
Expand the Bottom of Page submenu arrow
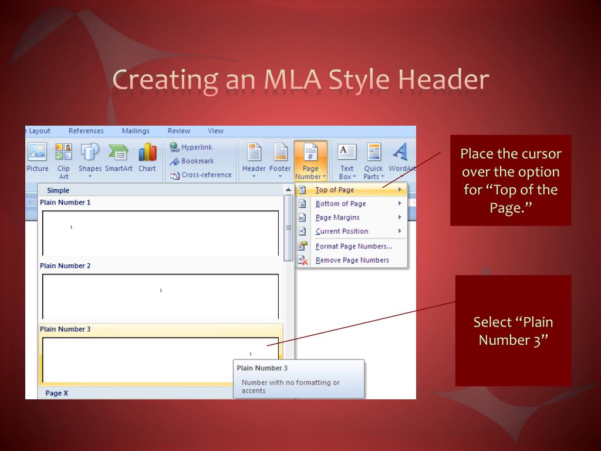pos(400,203)
